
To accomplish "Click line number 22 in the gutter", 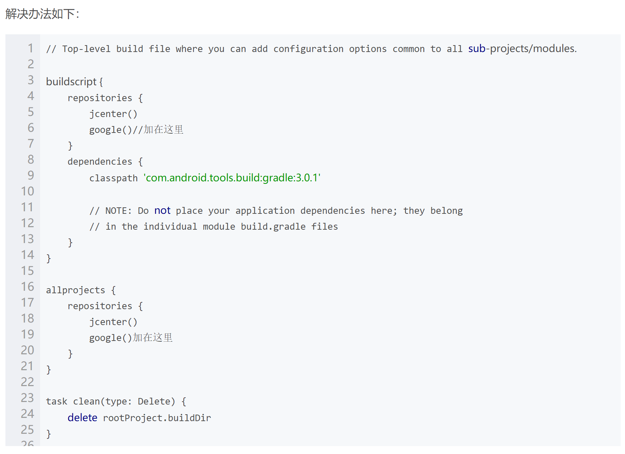I will (27, 382).
